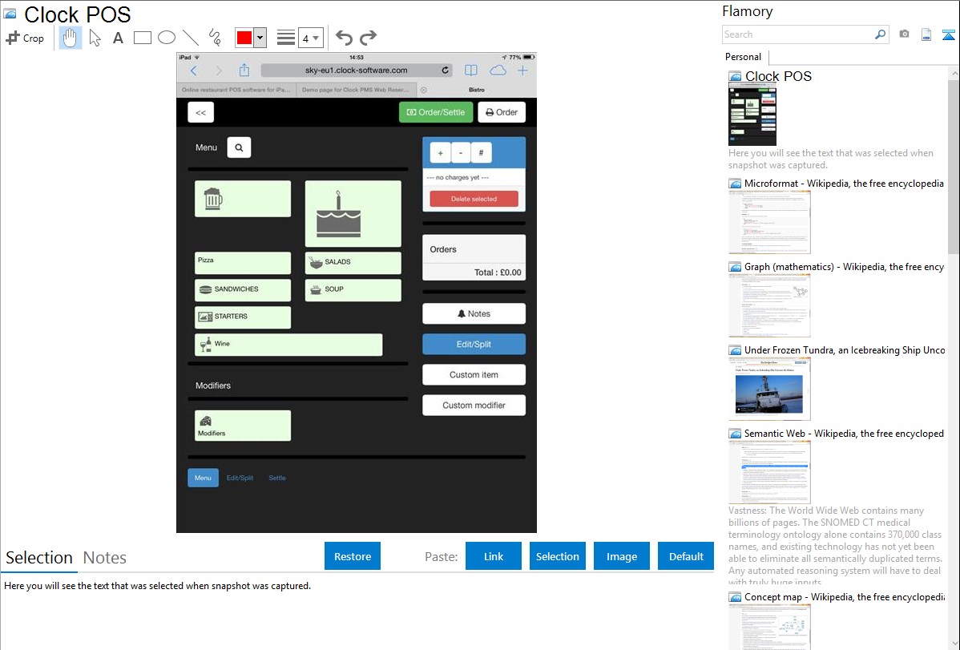The image size is (960, 650).
Task: Click the Custom modifier button
Action: click(474, 405)
